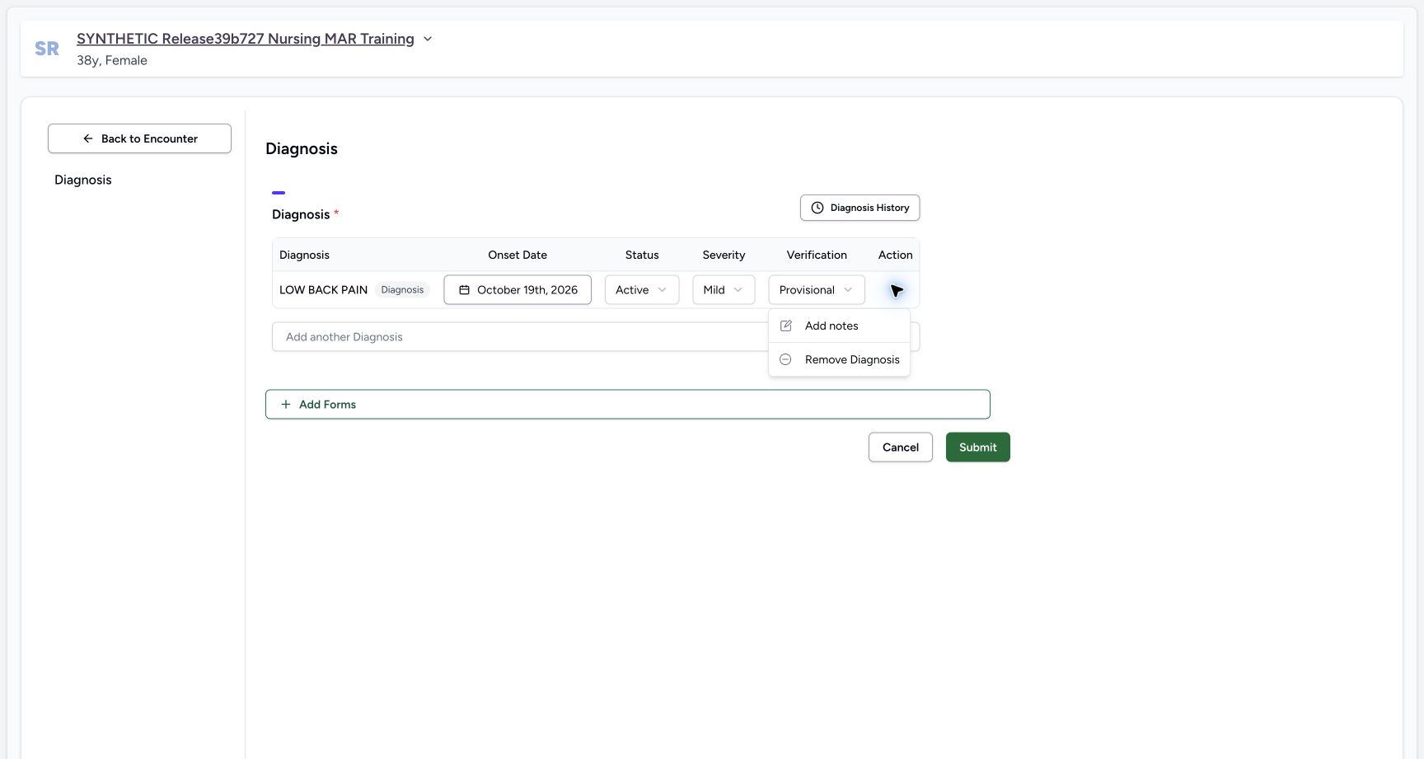Click the calendar icon in onset date
Screen dimensions: 1424x759
464,290
